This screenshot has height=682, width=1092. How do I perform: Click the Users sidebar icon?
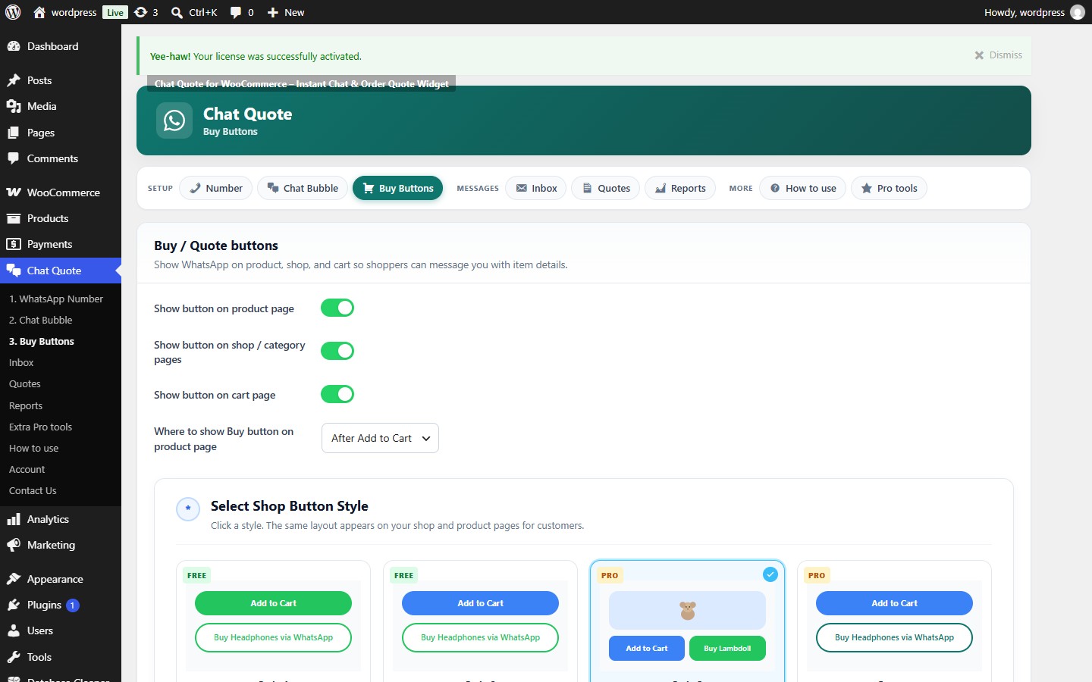coord(14,630)
